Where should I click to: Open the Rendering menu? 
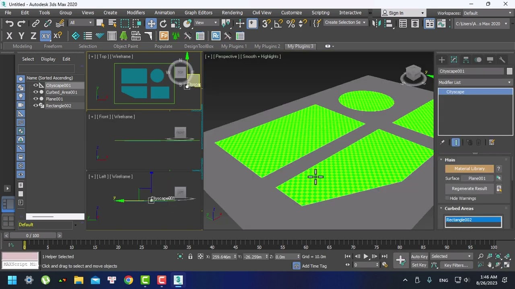(232, 13)
